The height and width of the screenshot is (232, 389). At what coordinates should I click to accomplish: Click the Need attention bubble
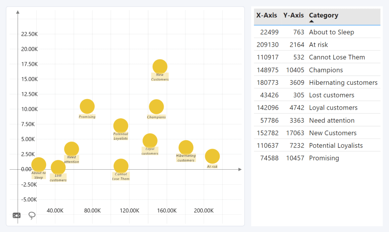72,149
